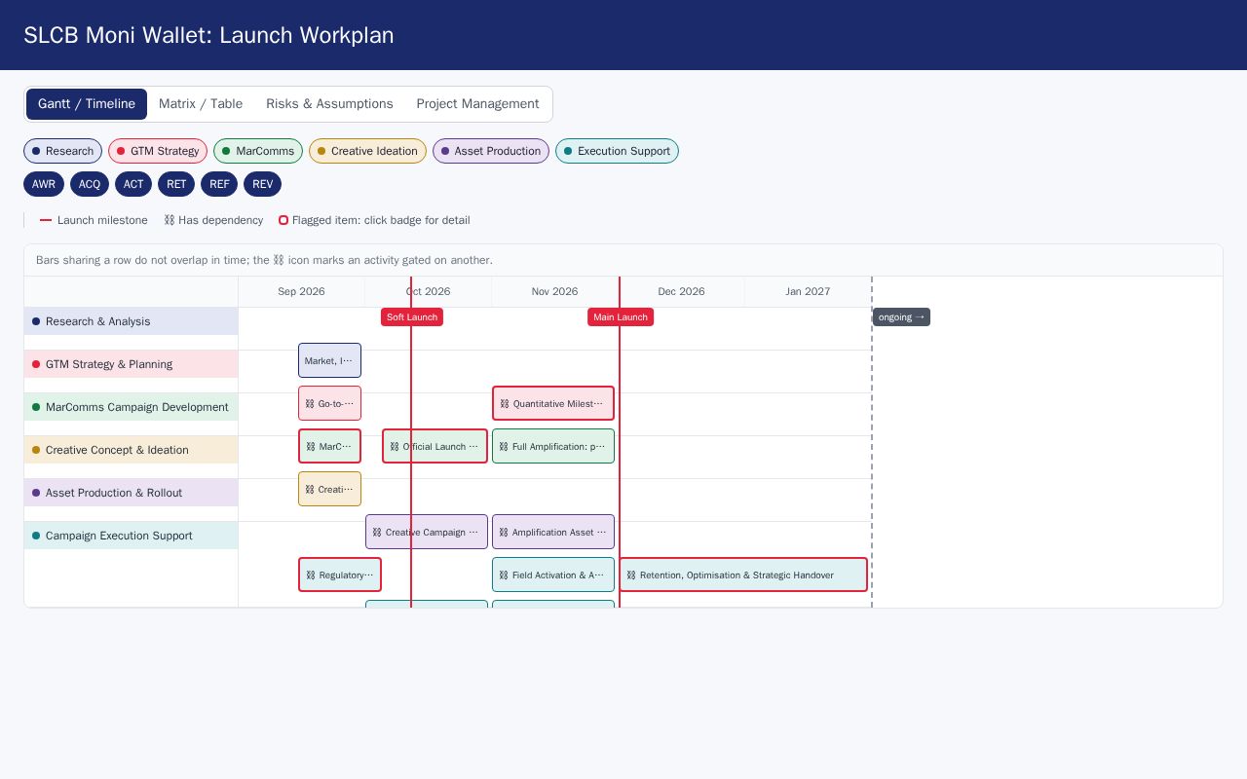Toggle the GTM Strategy filter chip
Screen dimensions: 1247x779
point(158,151)
